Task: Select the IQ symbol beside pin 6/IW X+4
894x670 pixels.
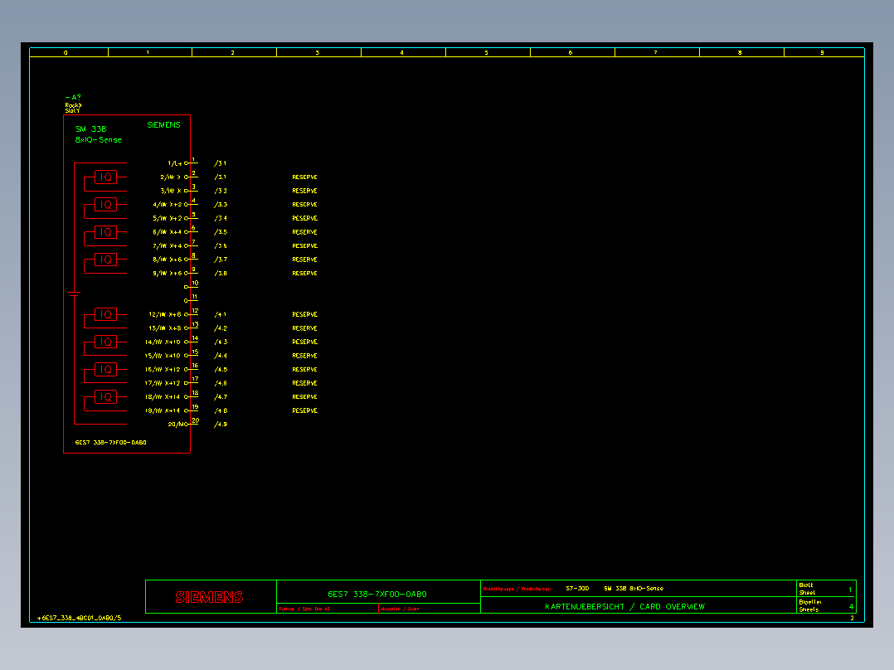Action: [105, 232]
